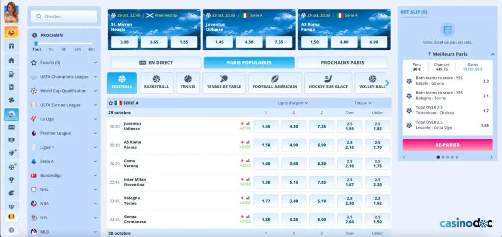
Task: Click the playing card icon in sidebar
Action: click(11, 87)
